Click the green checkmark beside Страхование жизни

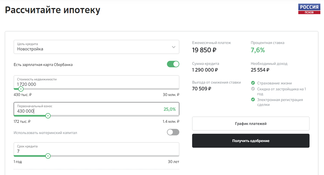click(253, 83)
